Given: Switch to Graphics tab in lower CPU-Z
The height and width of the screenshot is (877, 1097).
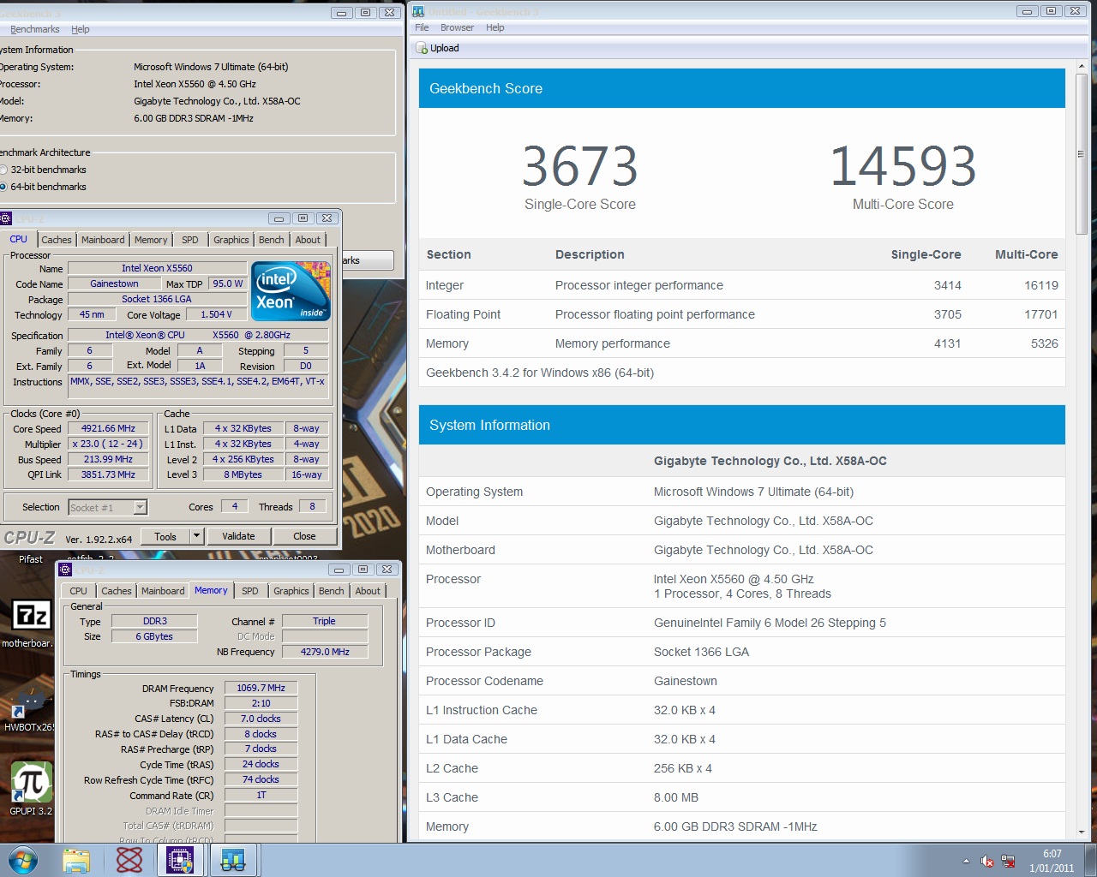Looking at the screenshot, I should point(291,591).
